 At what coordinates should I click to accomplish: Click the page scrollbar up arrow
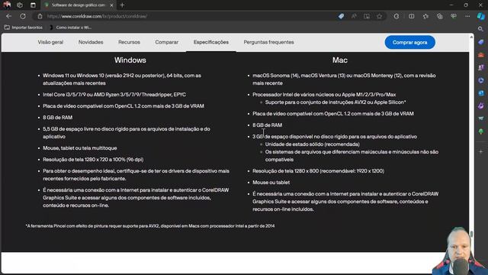coord(471,37)
